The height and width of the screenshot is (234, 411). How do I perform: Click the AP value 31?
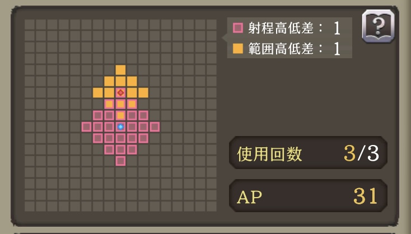(x=366, y=196)
